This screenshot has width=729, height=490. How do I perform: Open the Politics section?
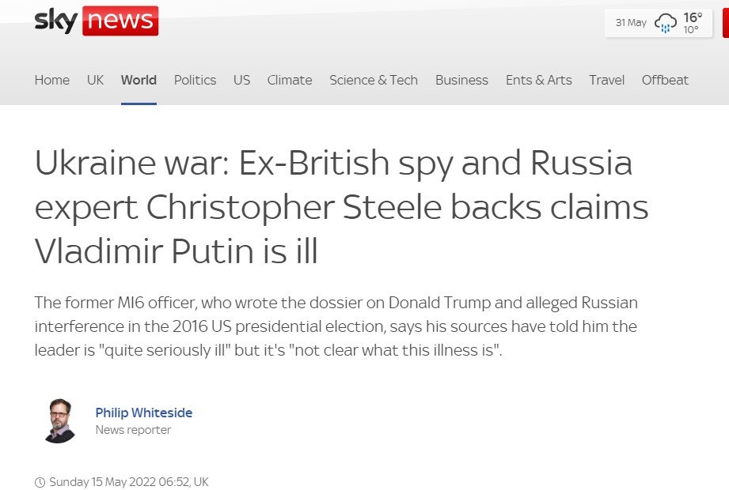click(x=195, y=80)
